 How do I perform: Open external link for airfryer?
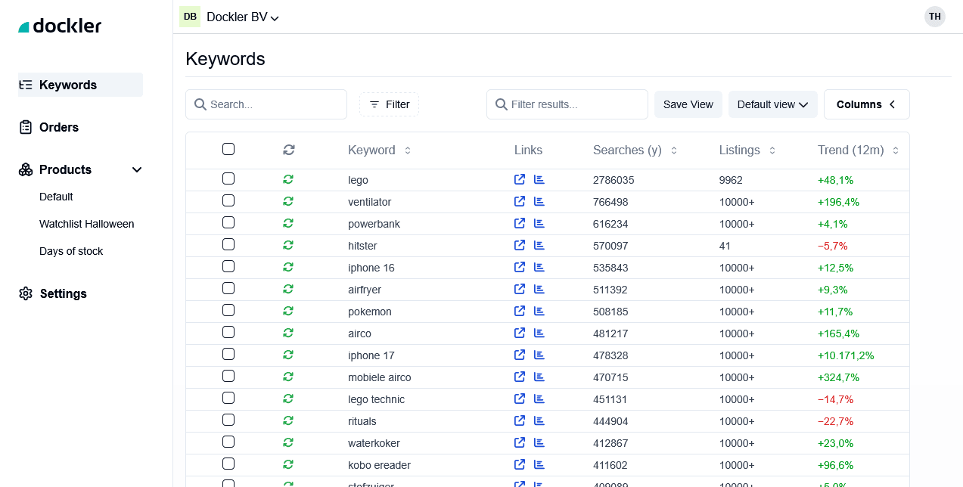click(x=520, y=290)
